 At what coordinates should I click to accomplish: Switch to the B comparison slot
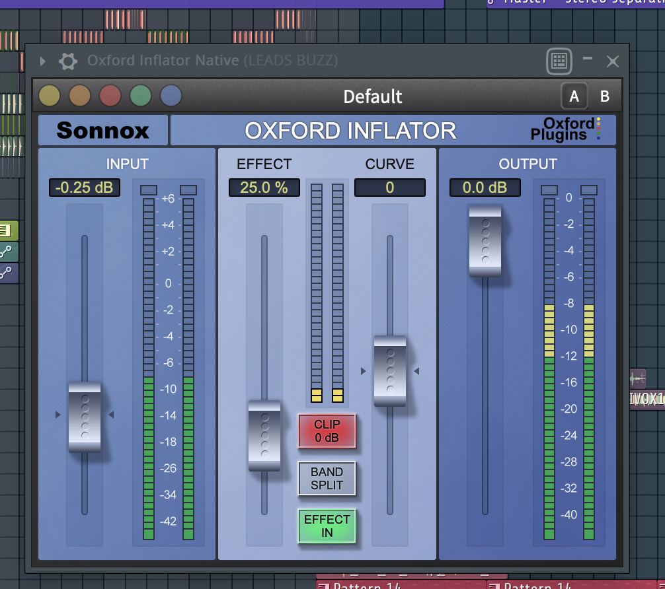(605, 96)
